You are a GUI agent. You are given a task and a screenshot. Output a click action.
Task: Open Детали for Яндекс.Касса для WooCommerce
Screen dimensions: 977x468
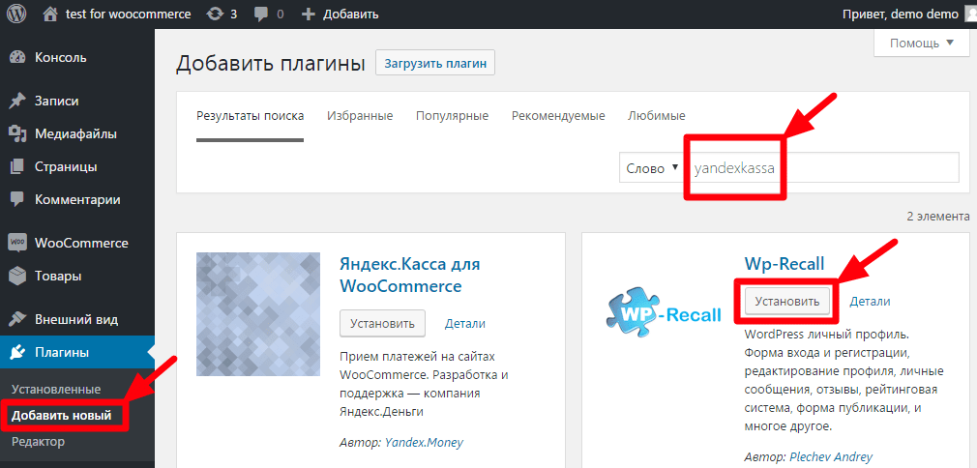[465, 323]
